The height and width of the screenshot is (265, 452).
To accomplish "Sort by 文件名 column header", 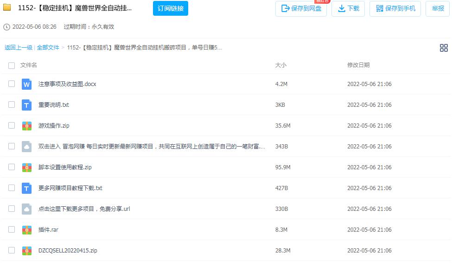I will coord(29,65).
